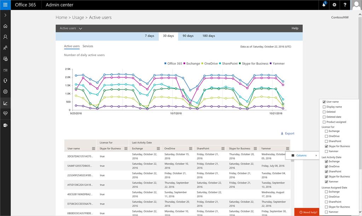Check the Deleted column checkbox
The width and height of the screenshot is (362, 216).
[x=324, y=112]
